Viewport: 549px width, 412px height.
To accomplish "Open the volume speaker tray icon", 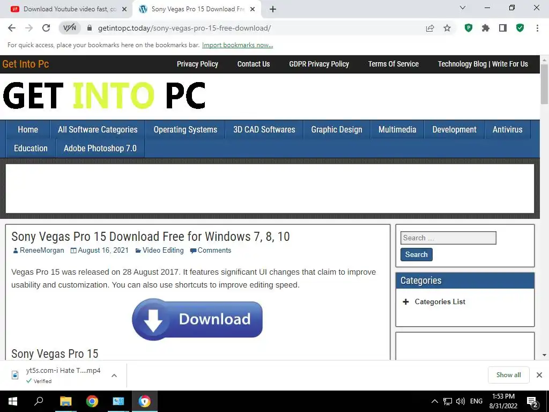I will click(461, 401).
